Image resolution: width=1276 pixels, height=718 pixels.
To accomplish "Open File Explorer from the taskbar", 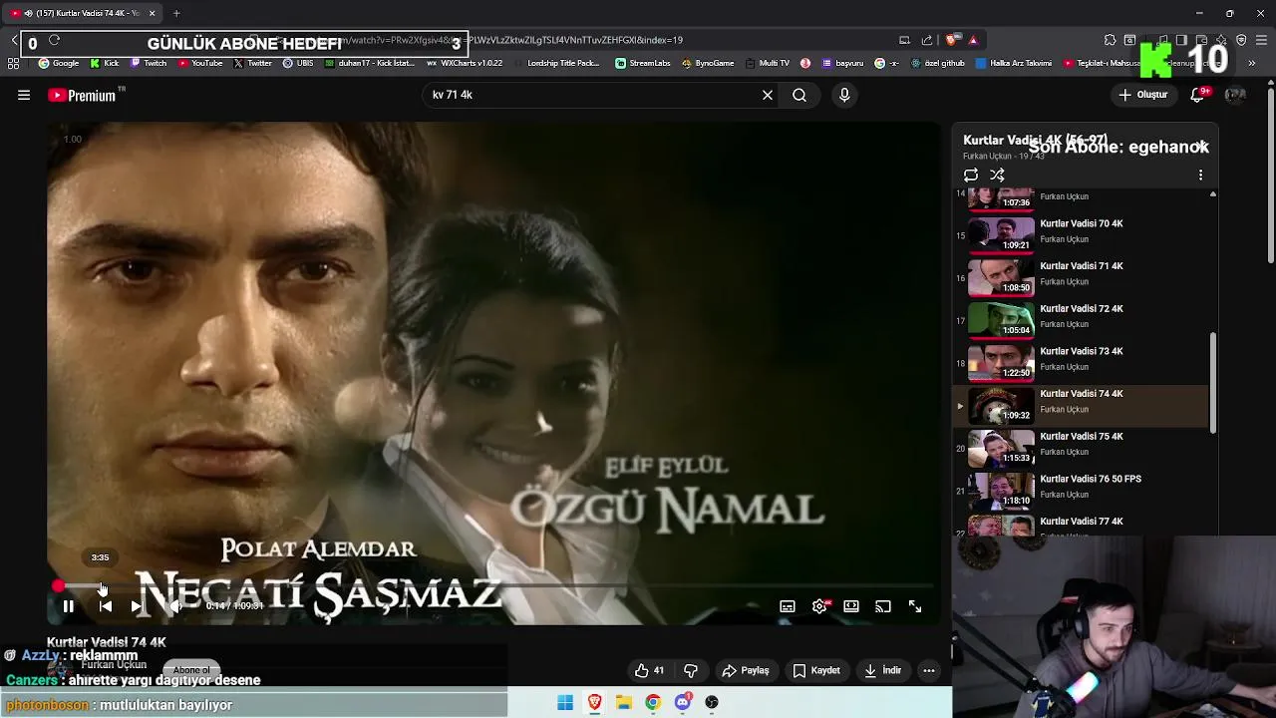I will point(624,703).
